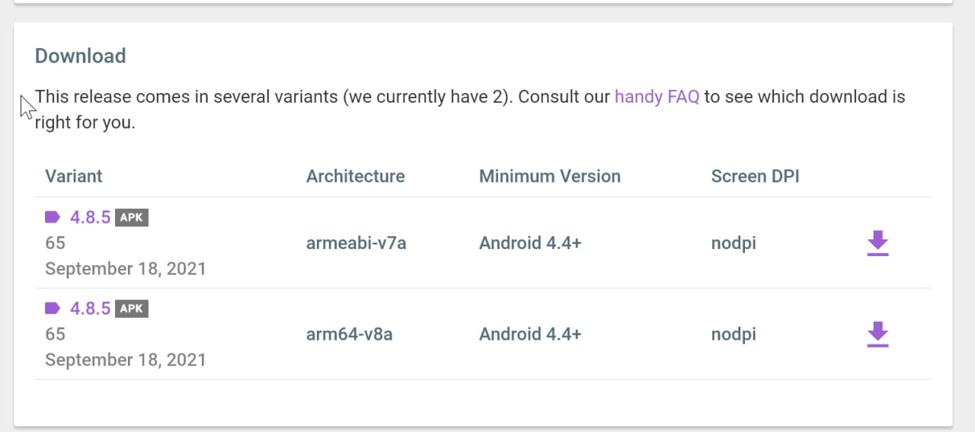Download the armeabi-v7a APK via arrow icon
Image resolution: width=975 pixels, height=432 pixels.
(x=877, y=243)
